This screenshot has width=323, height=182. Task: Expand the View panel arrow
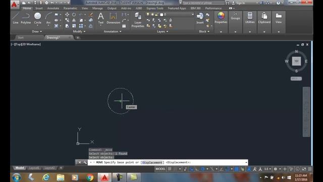tap(279, 32)
